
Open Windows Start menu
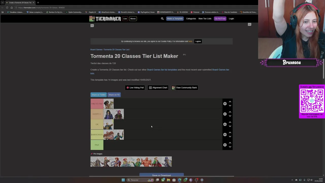123,180
